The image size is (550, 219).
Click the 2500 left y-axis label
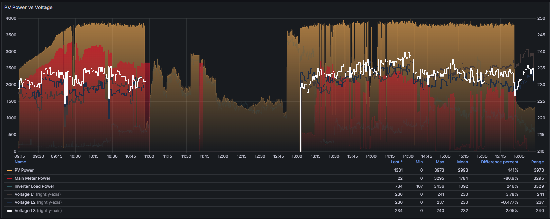(x=11, y=68)
